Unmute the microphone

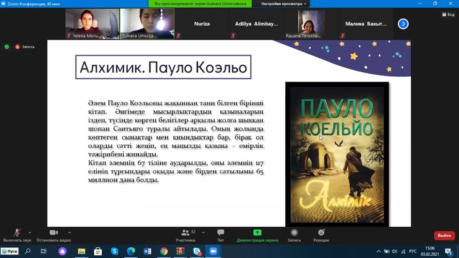pos(17,233)
